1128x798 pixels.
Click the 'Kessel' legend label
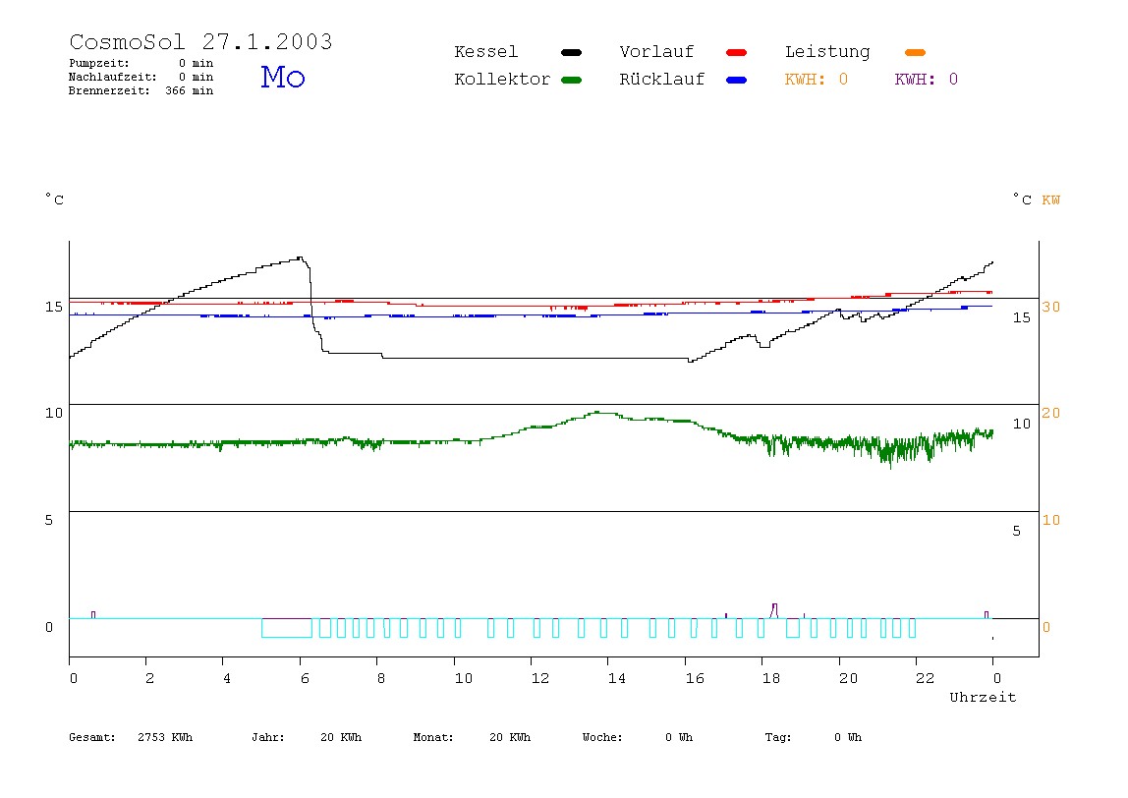pos(485,52)
